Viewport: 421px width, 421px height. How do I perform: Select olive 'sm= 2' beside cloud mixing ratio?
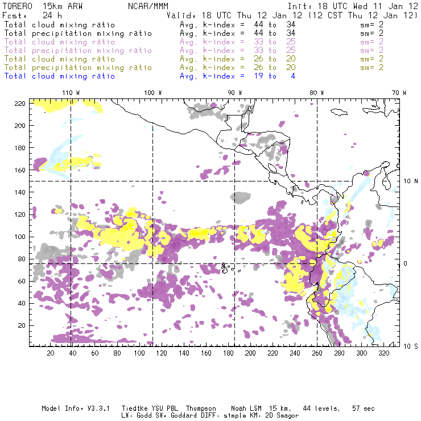pos(372,59)
